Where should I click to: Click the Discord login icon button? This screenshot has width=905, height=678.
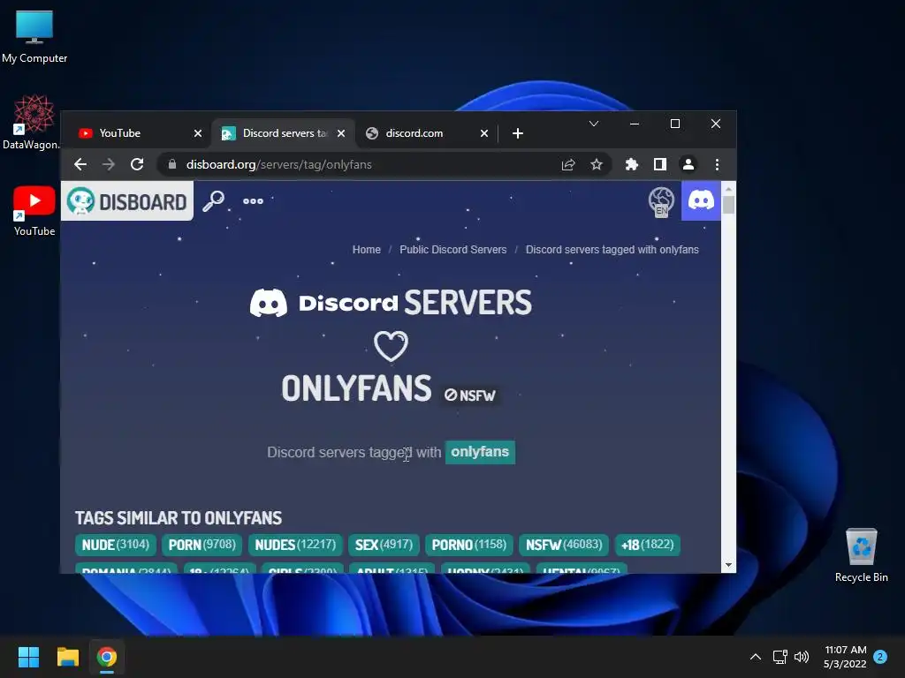[701, 200]
